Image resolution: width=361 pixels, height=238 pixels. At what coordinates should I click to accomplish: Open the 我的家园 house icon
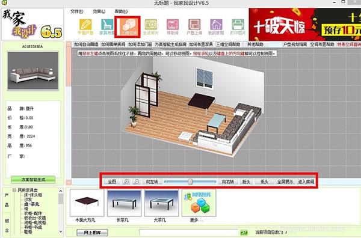pyautogui.click(x=216, y=25)
